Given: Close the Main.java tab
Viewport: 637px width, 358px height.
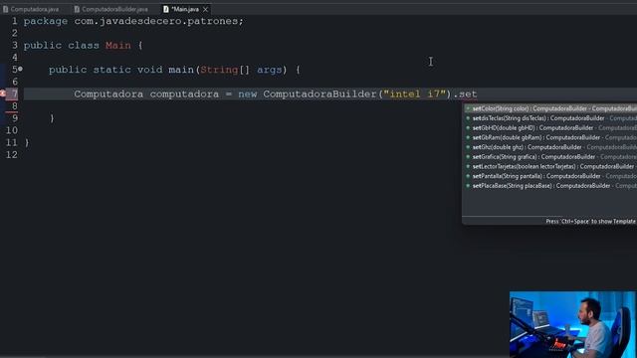Looking at the screenshot, I should [x=206, y=9].
